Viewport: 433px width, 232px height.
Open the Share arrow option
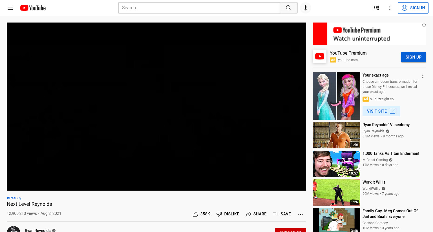(256, 214)
